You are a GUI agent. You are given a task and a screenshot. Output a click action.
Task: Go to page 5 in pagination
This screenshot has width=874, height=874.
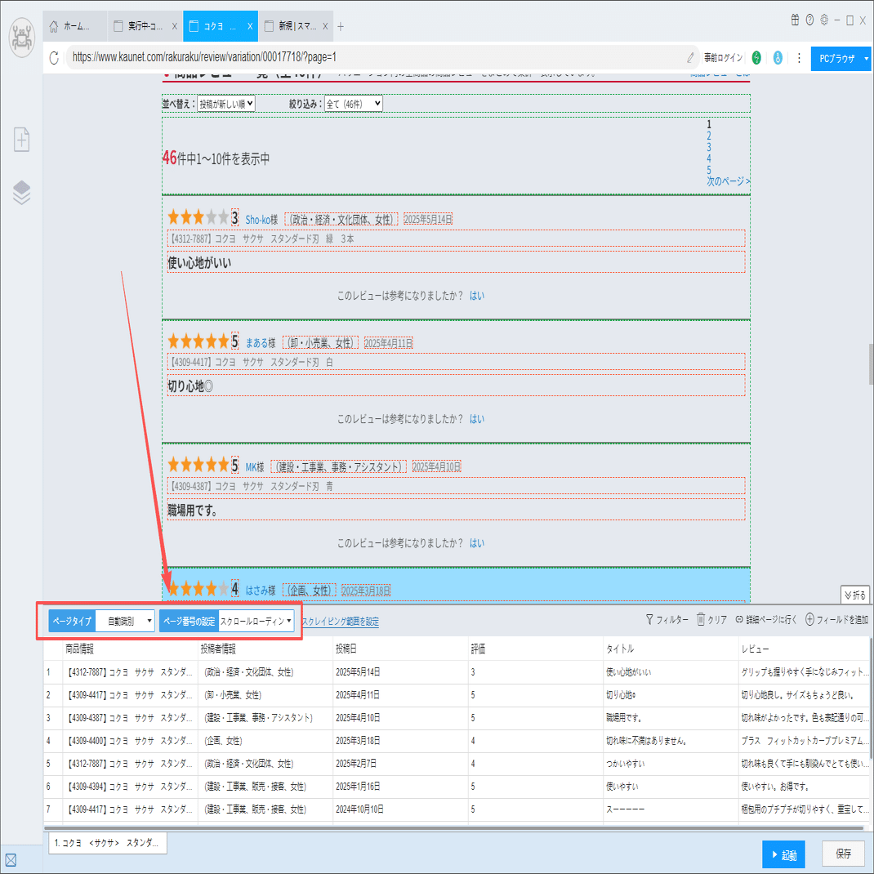pyautogui.click(x=709, y=170)
